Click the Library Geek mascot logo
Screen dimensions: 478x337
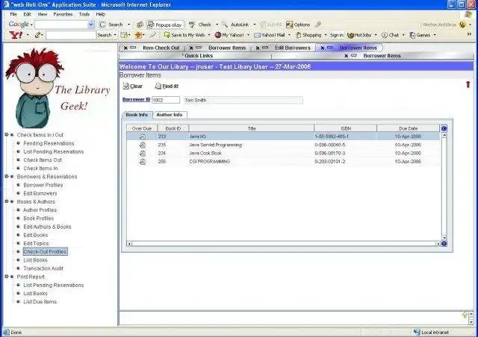pos(35,87)
